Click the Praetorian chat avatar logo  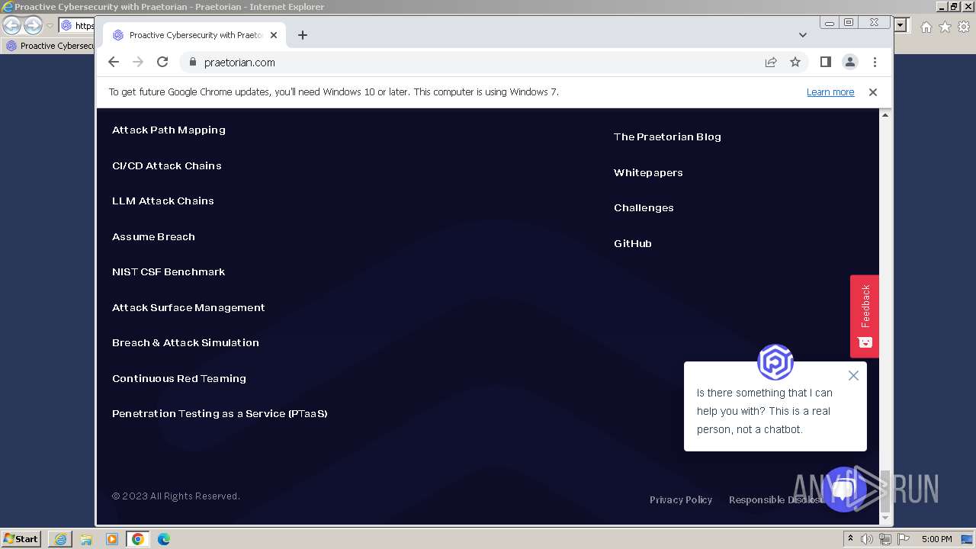(775, 362)
